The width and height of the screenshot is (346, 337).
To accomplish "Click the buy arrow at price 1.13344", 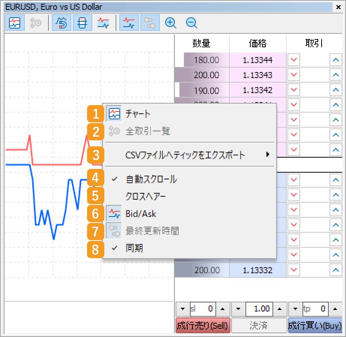I will (335, 60).
